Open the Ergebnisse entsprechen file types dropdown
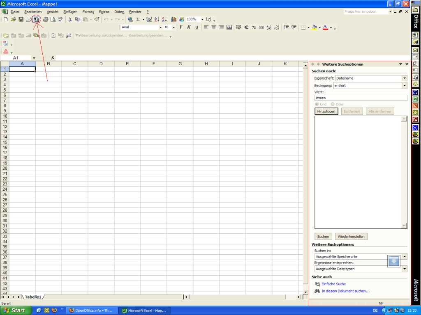This screenshot has height=315, width=421. point(404,269)
